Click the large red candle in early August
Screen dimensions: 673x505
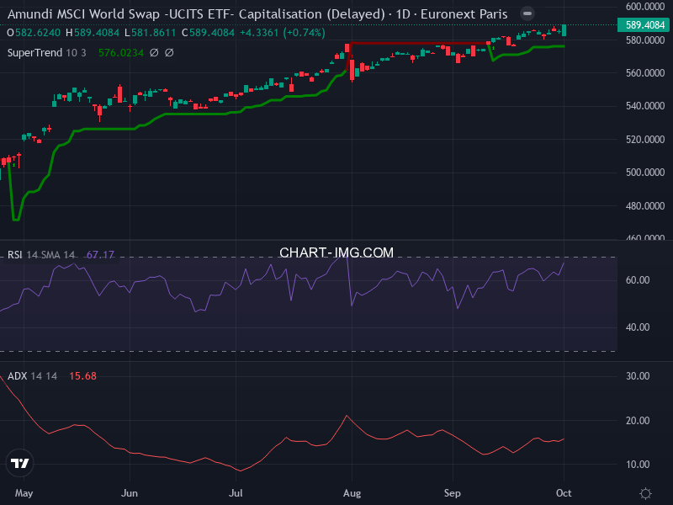[x=351, y=68]
